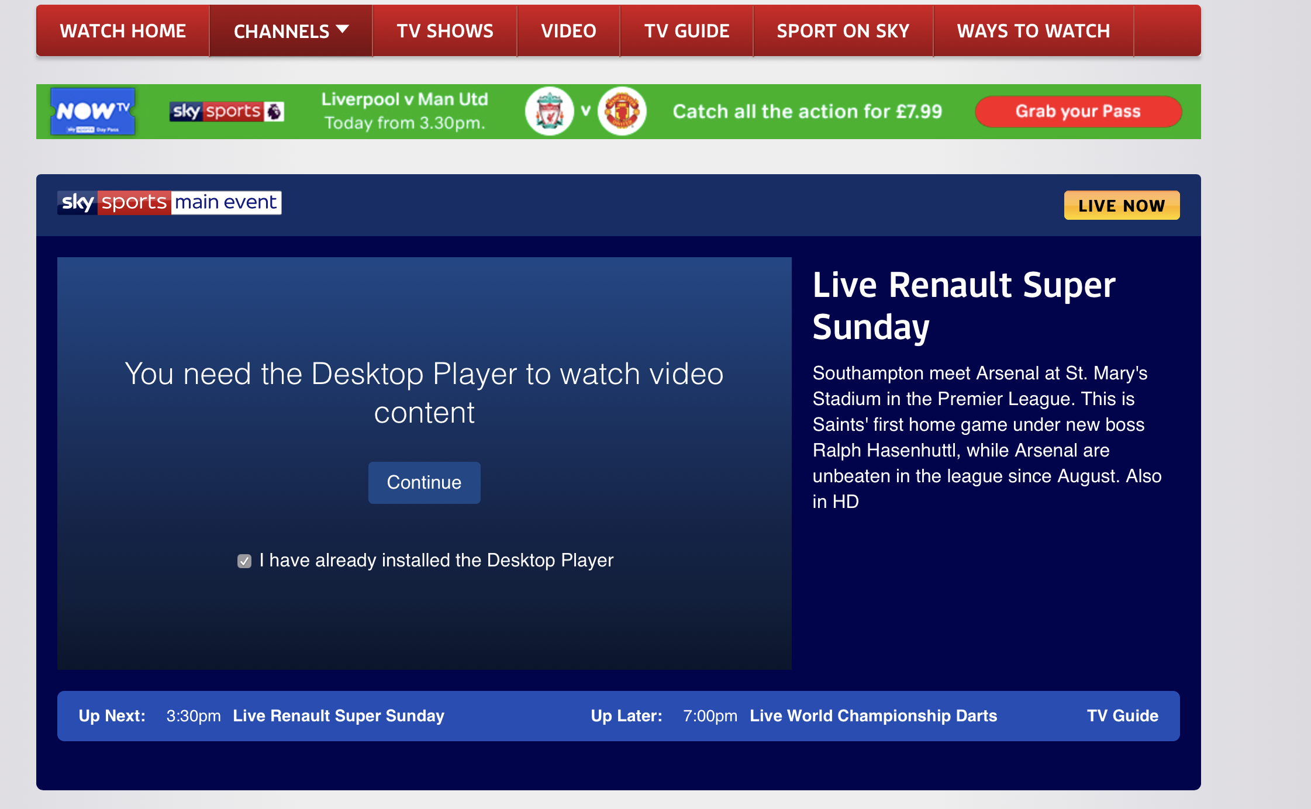Viewport: 1311px width, 809px height.
Task: Uncheck already installed Desktop Player checkbox
Action: tap(244, 561)
